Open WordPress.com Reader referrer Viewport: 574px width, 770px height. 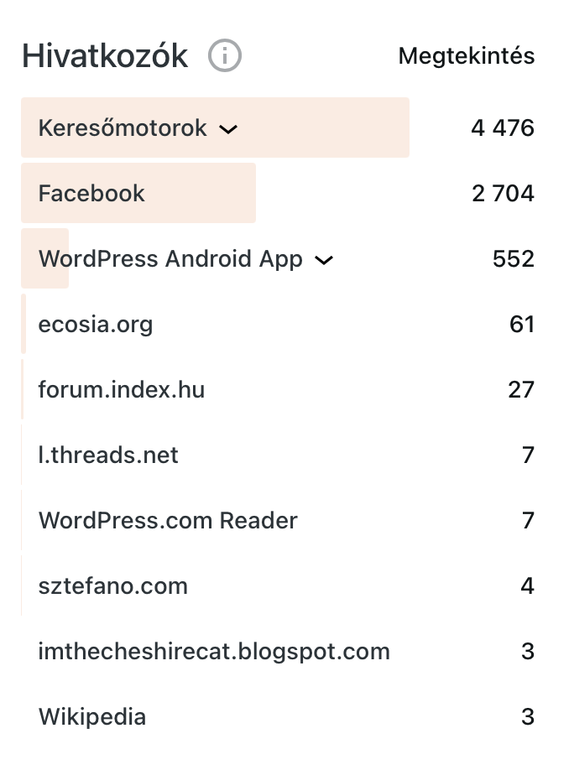tap(168, 521)
